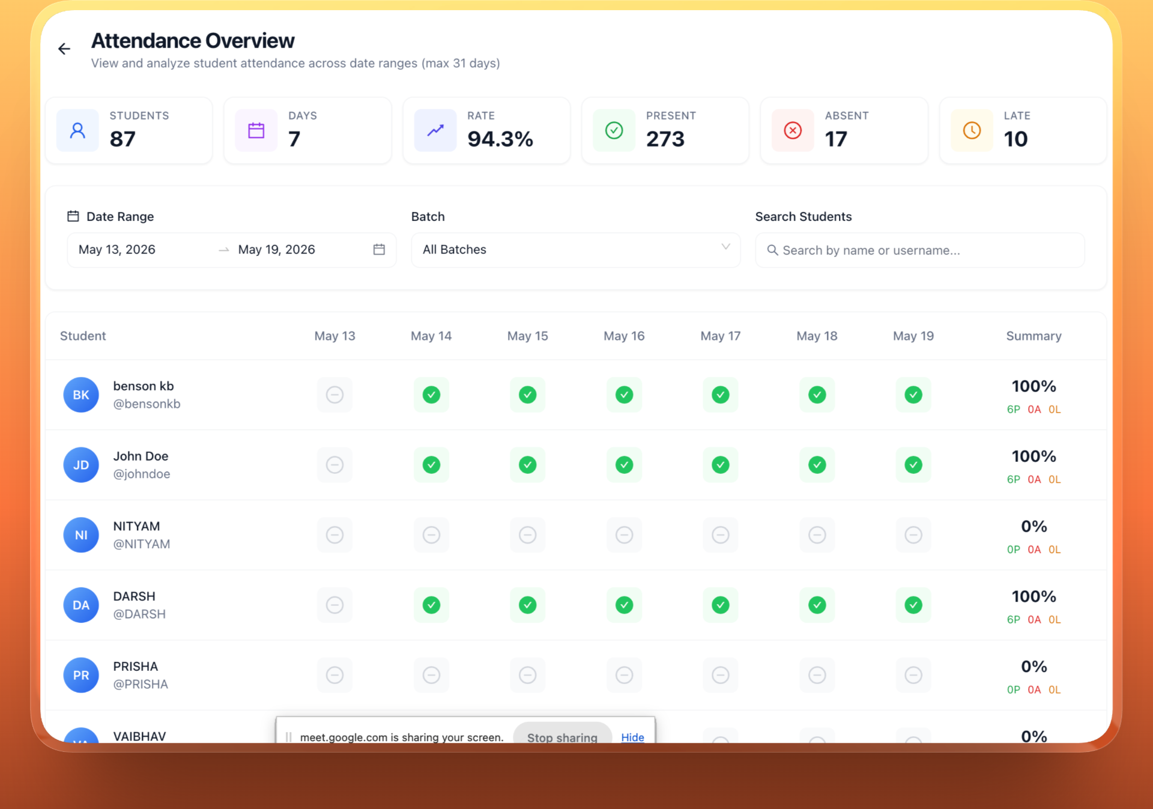Image resolution: width=1153 pixels, height=809 pixels.
Task: Click the May 15 column header
Action: click(528, 336)
